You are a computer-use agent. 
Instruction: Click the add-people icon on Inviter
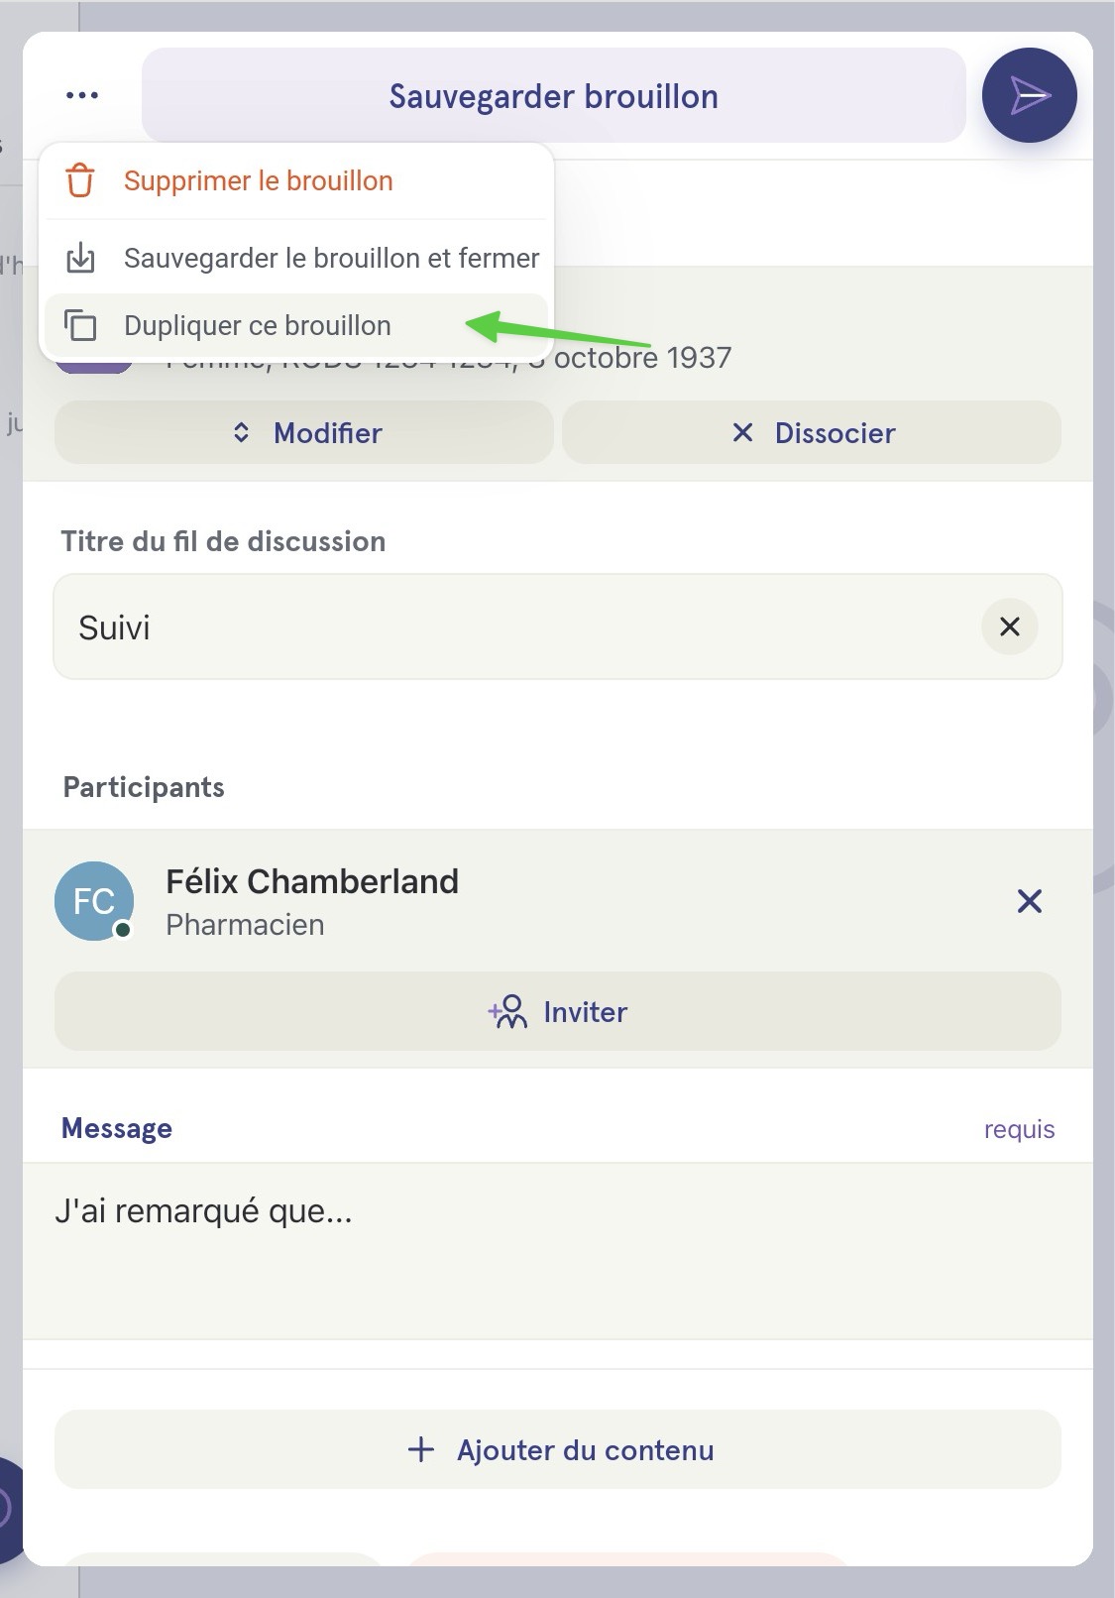[x=508, y=1011]
